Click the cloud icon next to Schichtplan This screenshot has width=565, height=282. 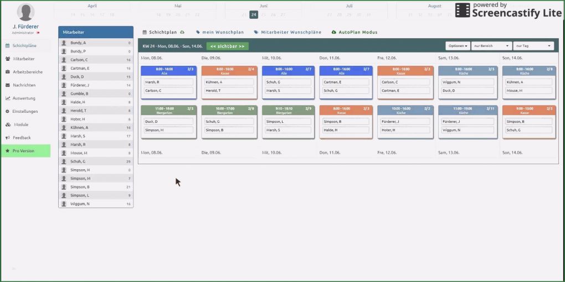pos(182,33)
